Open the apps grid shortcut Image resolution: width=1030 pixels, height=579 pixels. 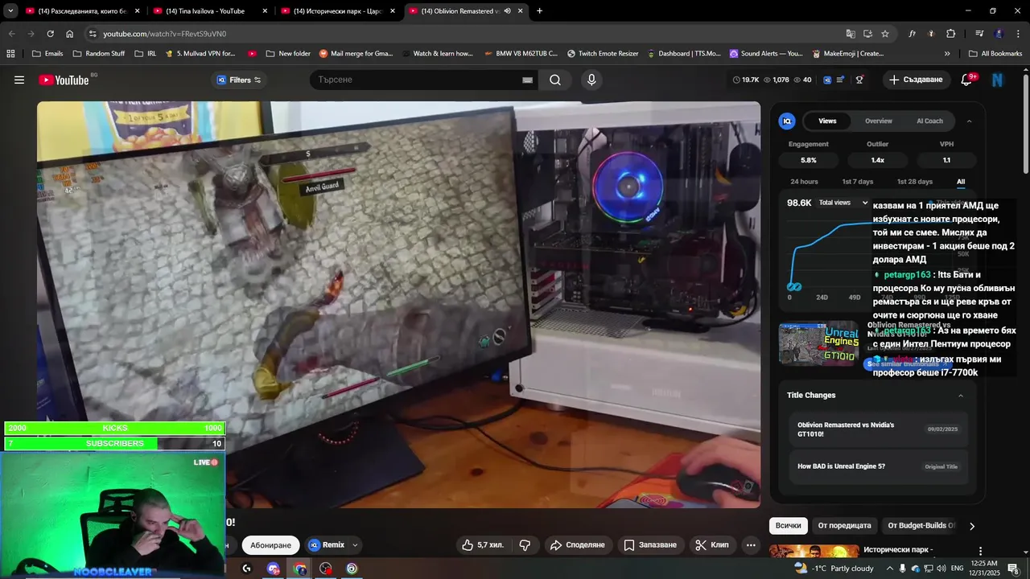click(10, 54)
